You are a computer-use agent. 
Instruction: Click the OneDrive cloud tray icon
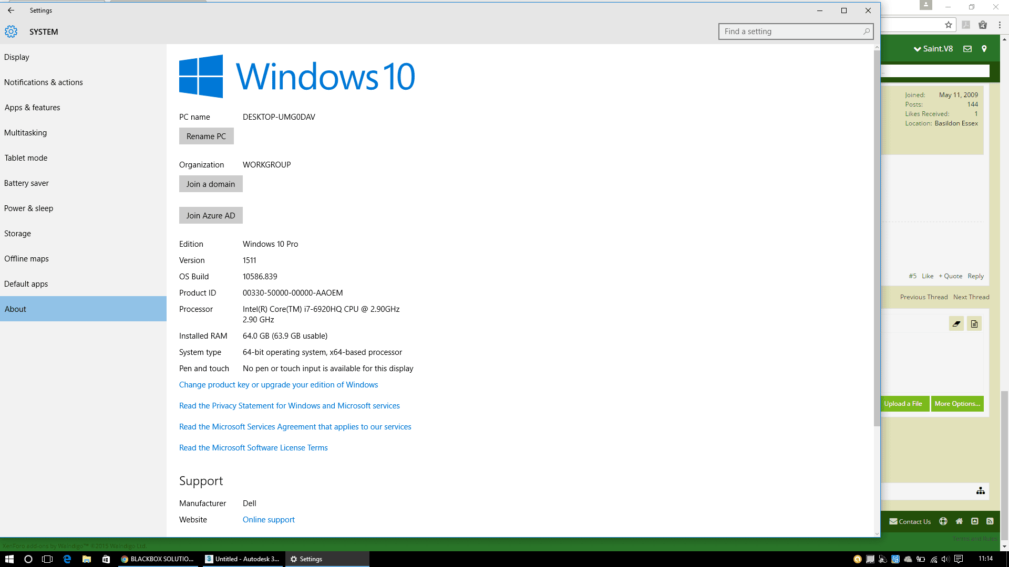click(x=908, y=559)
